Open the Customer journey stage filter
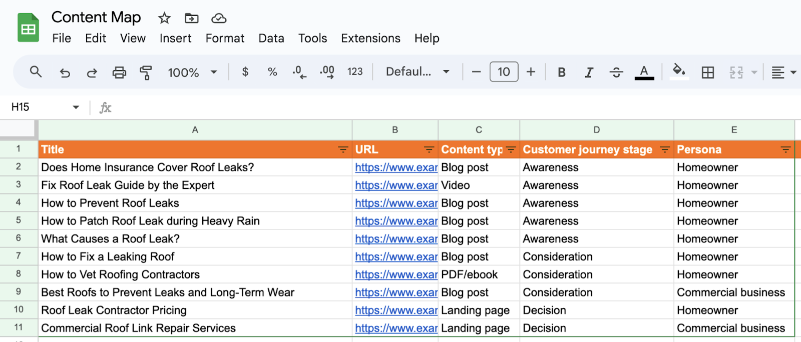 pos(665,149)
